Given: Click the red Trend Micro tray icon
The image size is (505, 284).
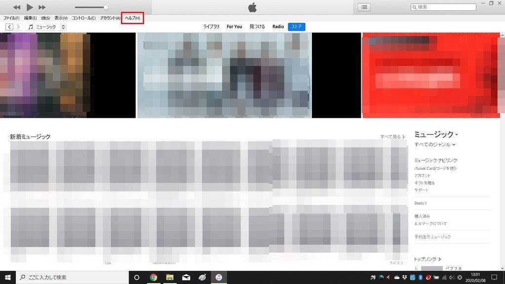Looking at the screenshot, I should [x=428, y=278].
